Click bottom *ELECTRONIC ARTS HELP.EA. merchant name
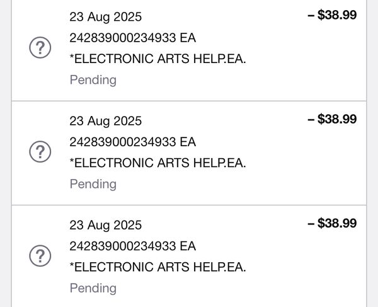Viewport: 378px width, 307px height. (x=157, y=267)
